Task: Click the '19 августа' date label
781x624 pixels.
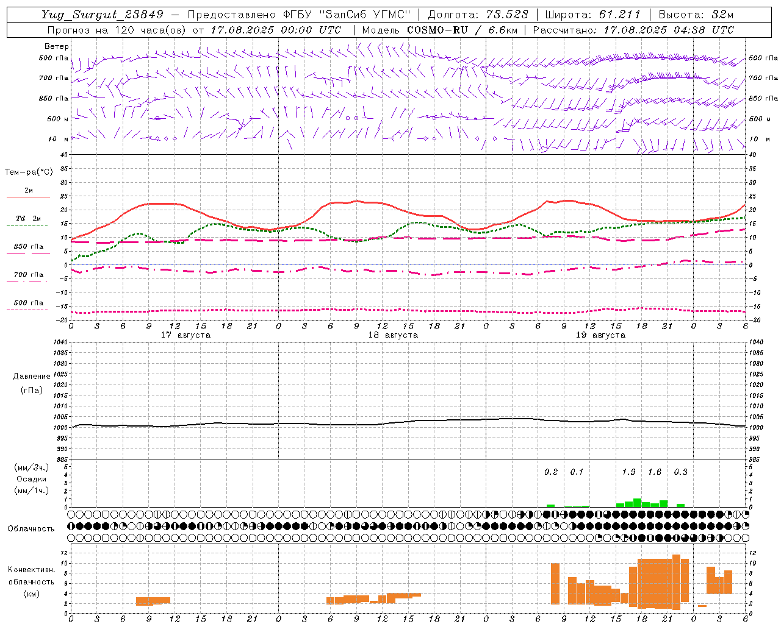Action: tap(600, 335)
